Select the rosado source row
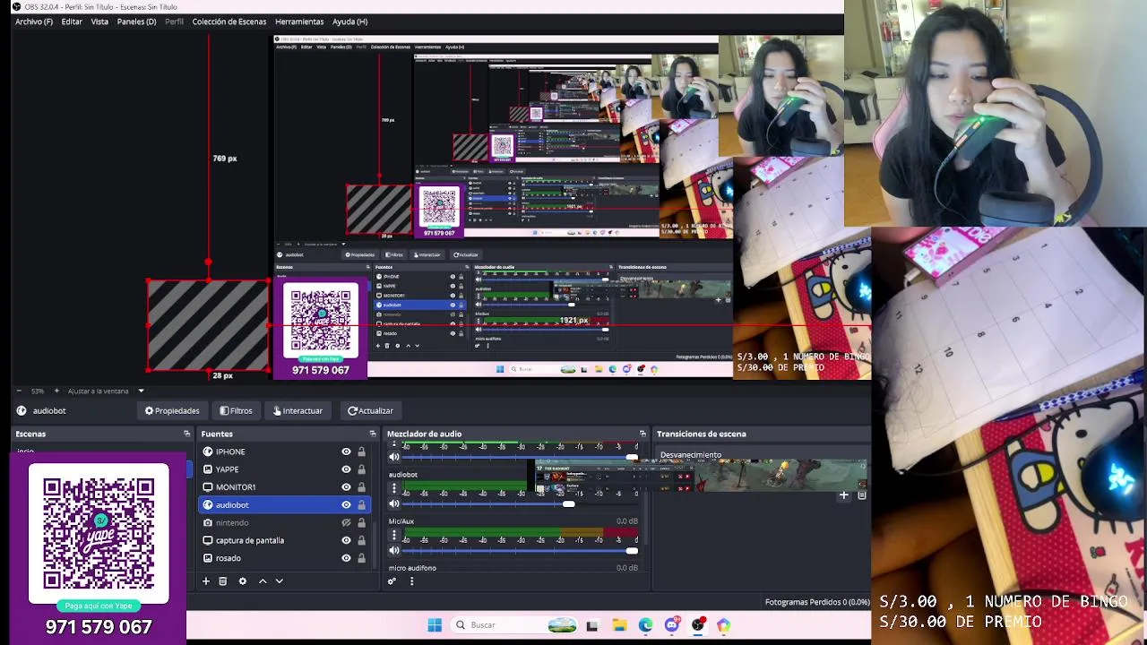This screenshot has width=1147, height=645. click(x=283, y=558)
